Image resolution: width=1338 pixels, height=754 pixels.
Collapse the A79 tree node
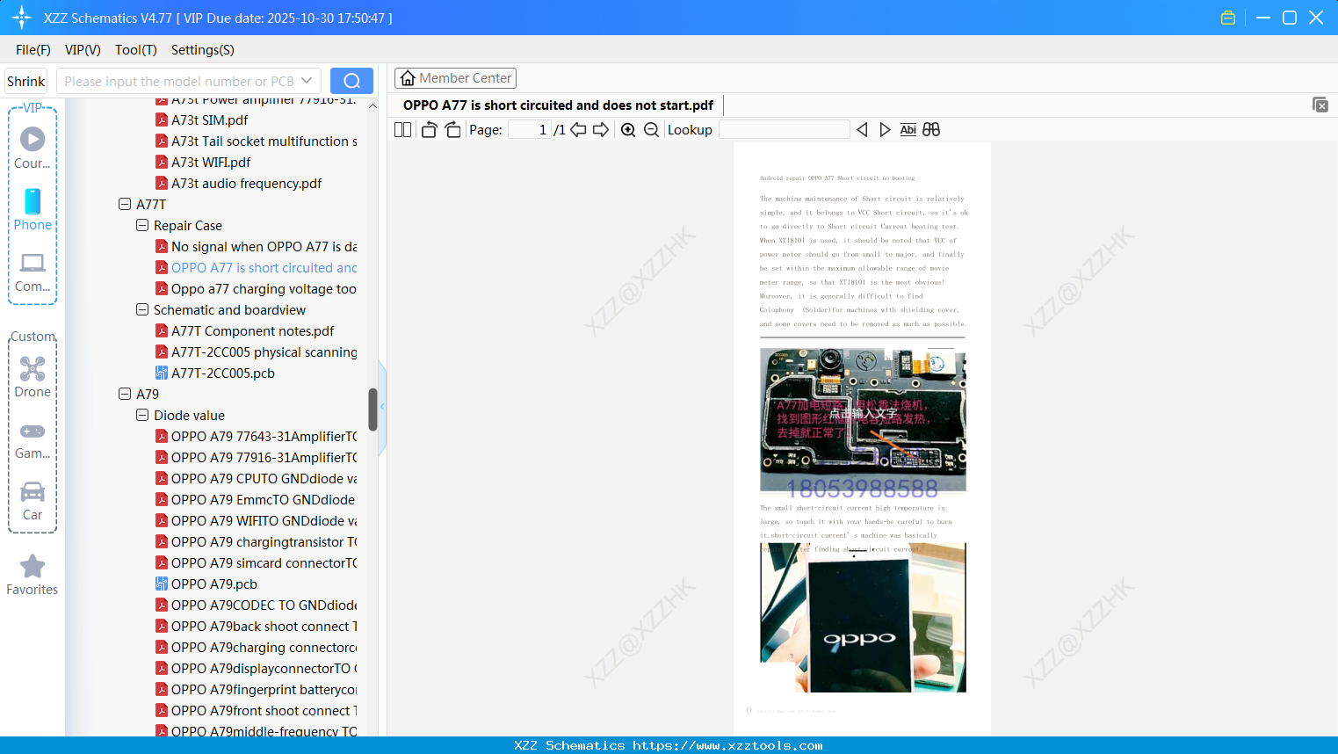pyautogui.click(x=125, y=395)
